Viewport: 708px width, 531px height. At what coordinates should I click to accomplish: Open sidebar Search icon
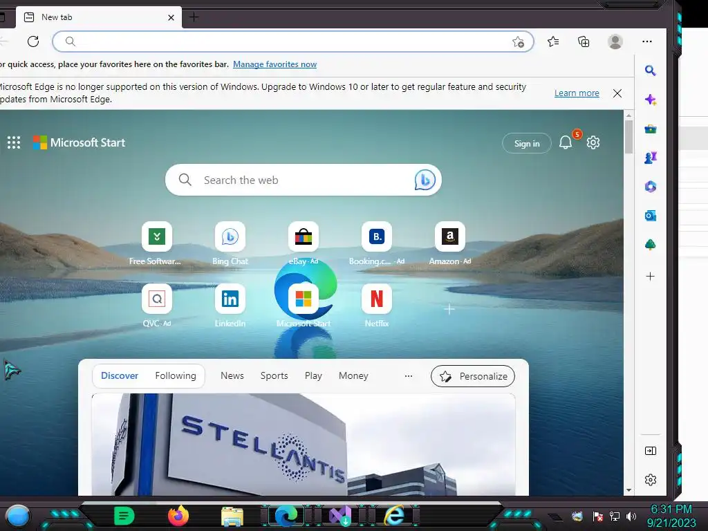[650, 71]
